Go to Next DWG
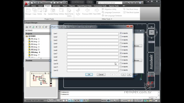Image resolution: width=184 pixels, height=103 pixels. click(x=97, y=11)
